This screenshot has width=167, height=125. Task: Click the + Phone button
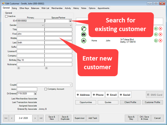pyautogui.click(x=98, y=95)
